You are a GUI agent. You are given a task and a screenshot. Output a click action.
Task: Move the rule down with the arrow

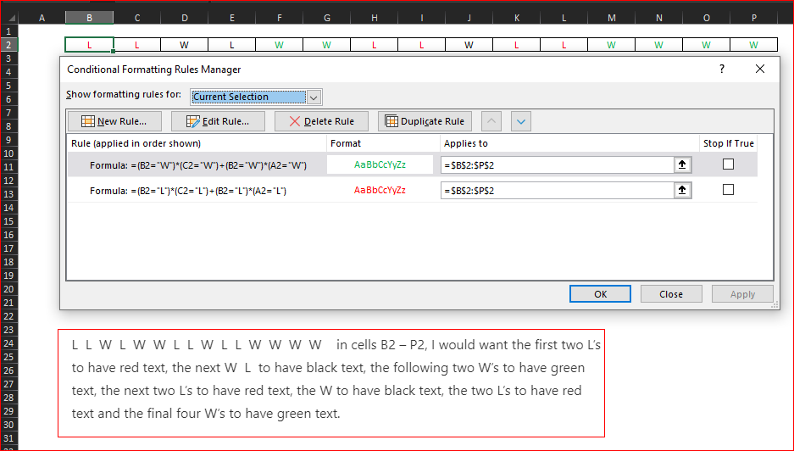pyautogui.click(x=521, y=121)
